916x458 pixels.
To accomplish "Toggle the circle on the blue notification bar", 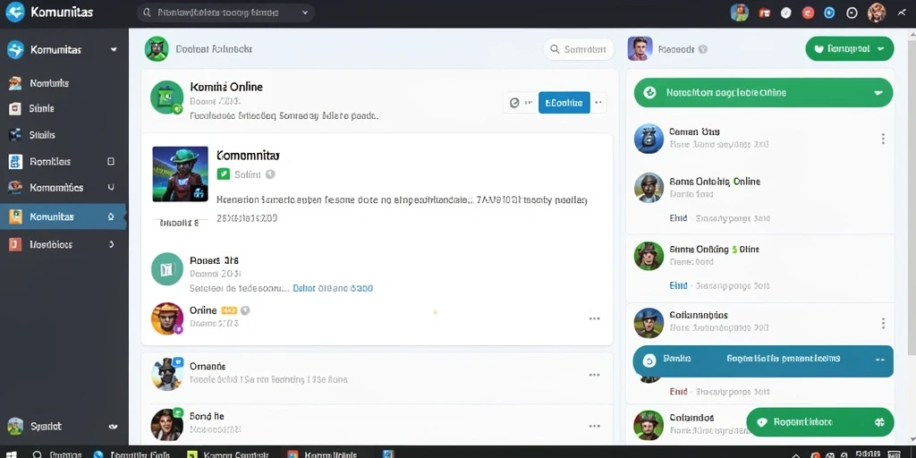I will pos(649,361).
